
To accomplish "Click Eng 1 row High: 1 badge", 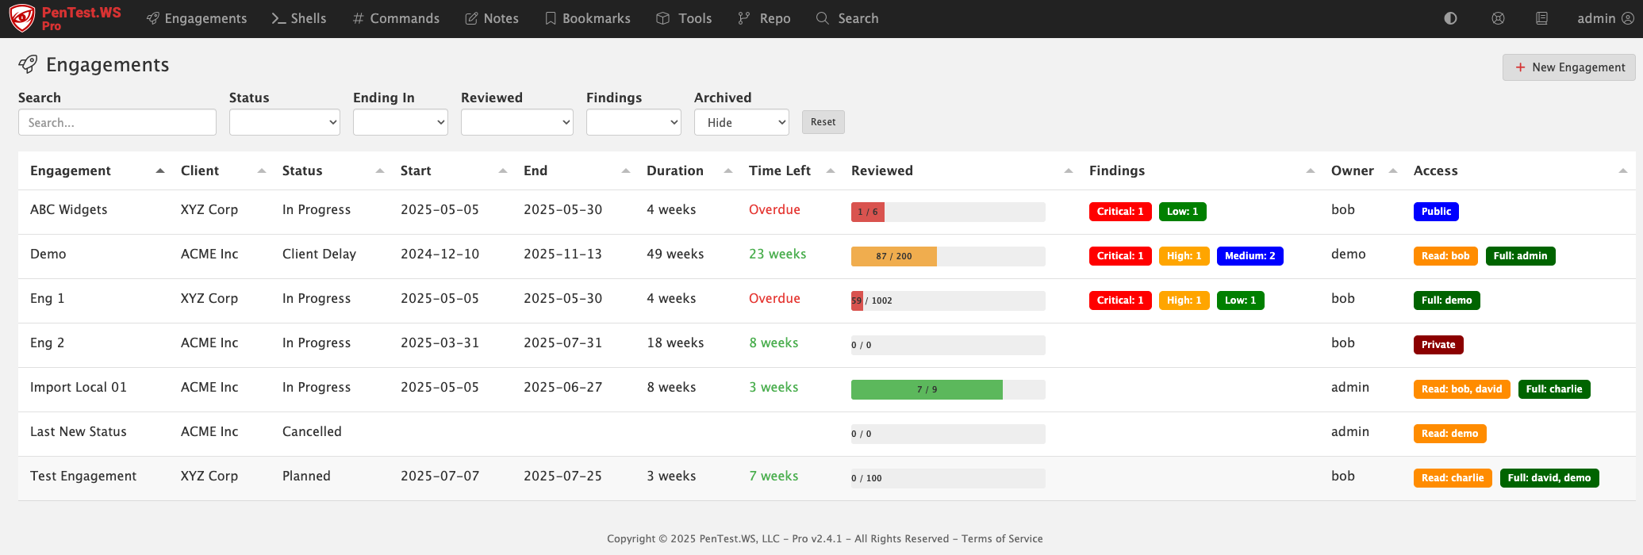I will 1184,300.
